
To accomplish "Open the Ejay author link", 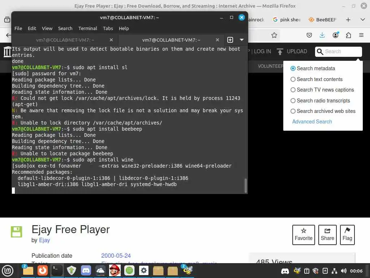I will tap(44, 240).
